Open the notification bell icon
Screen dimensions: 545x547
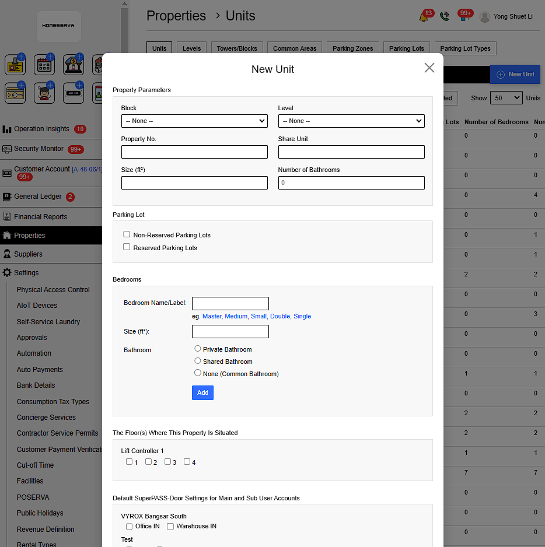pos(424,17)
